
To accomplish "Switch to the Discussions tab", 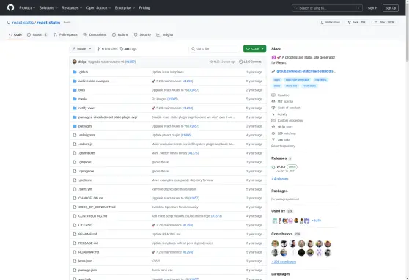I will (95, 34).
